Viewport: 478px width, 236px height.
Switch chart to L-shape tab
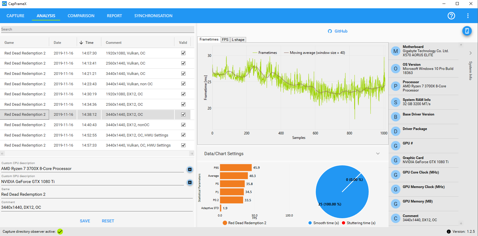tap(238, 40)
